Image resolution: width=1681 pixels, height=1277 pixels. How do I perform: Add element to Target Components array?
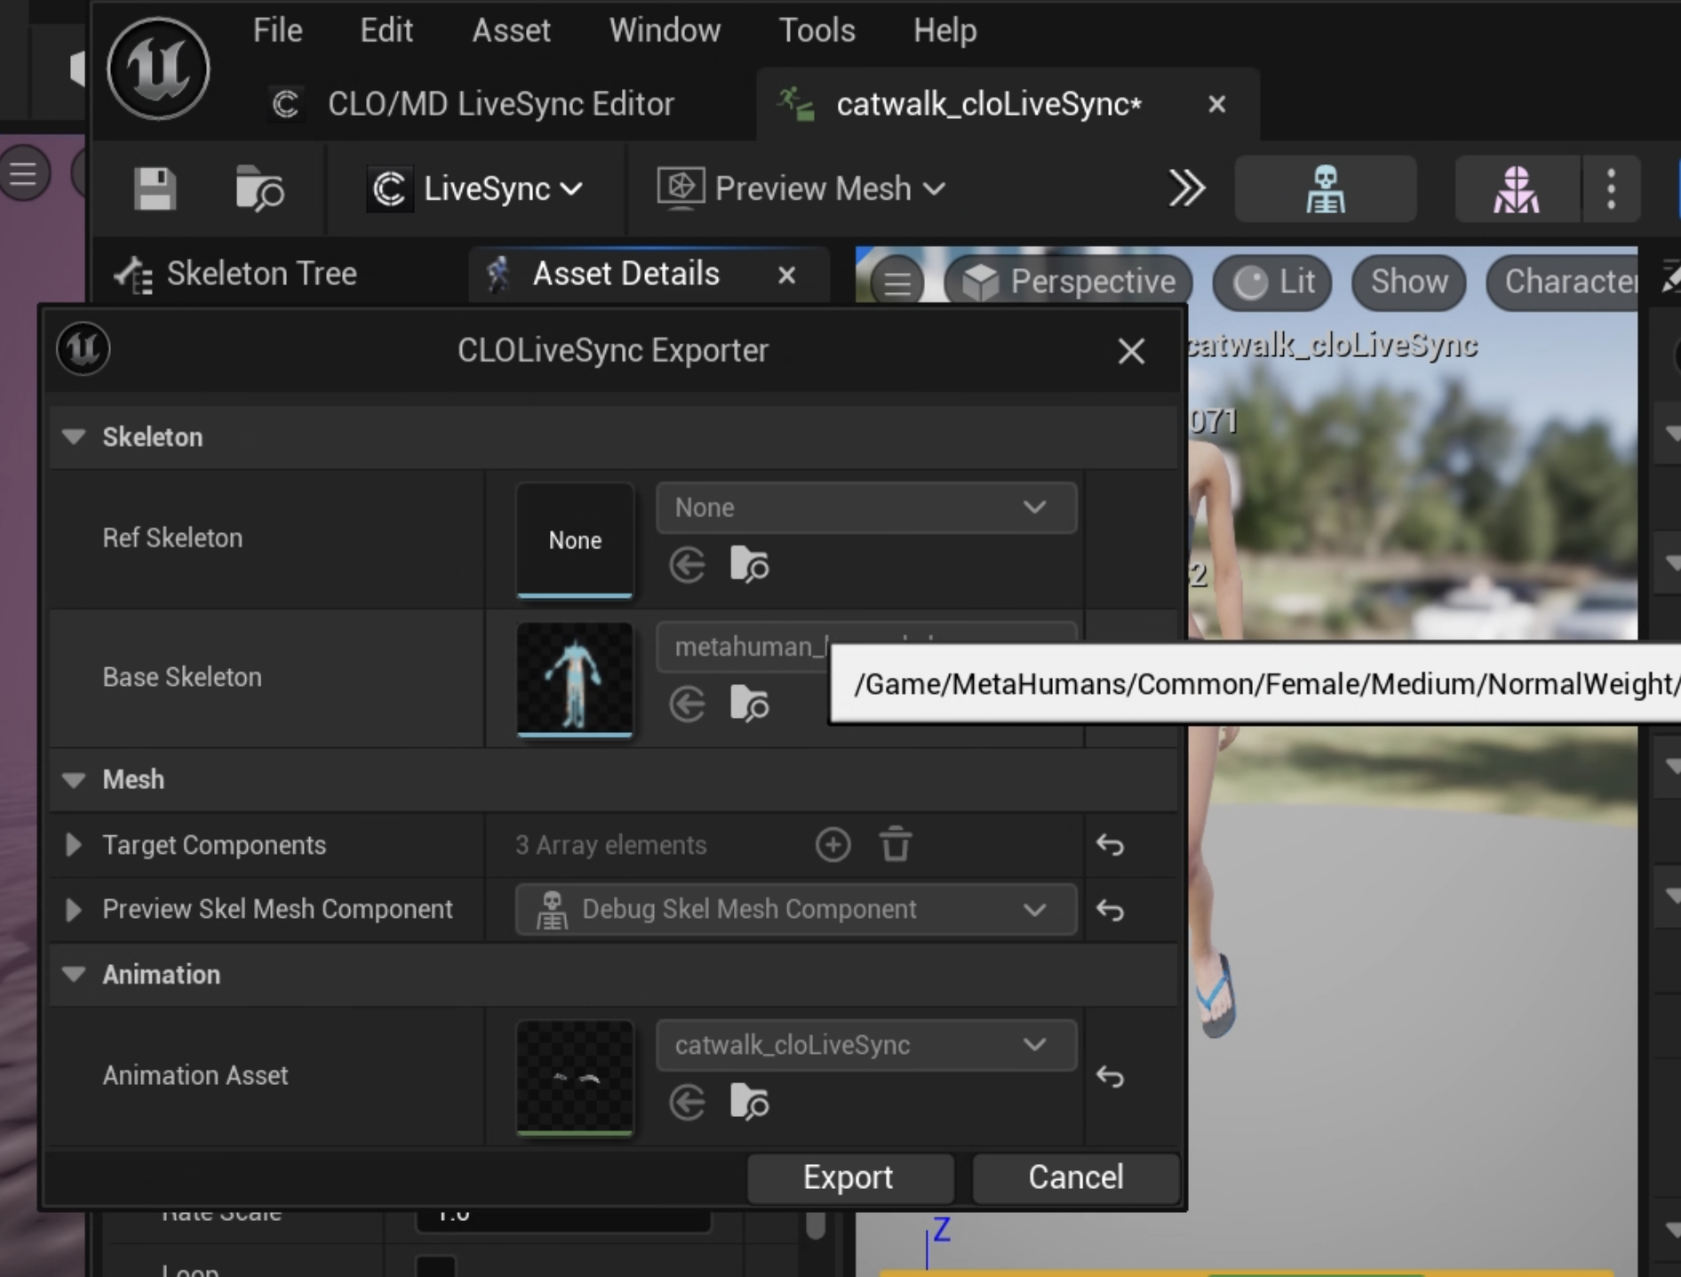pyautogui.click(x=833, y=844)
